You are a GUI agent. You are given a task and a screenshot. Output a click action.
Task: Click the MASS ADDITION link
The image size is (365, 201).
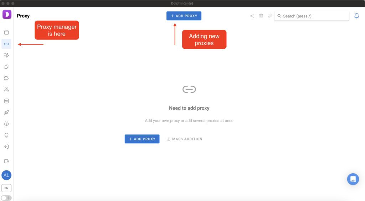click(184, 139)
